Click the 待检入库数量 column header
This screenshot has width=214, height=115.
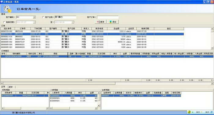point(167,54)
